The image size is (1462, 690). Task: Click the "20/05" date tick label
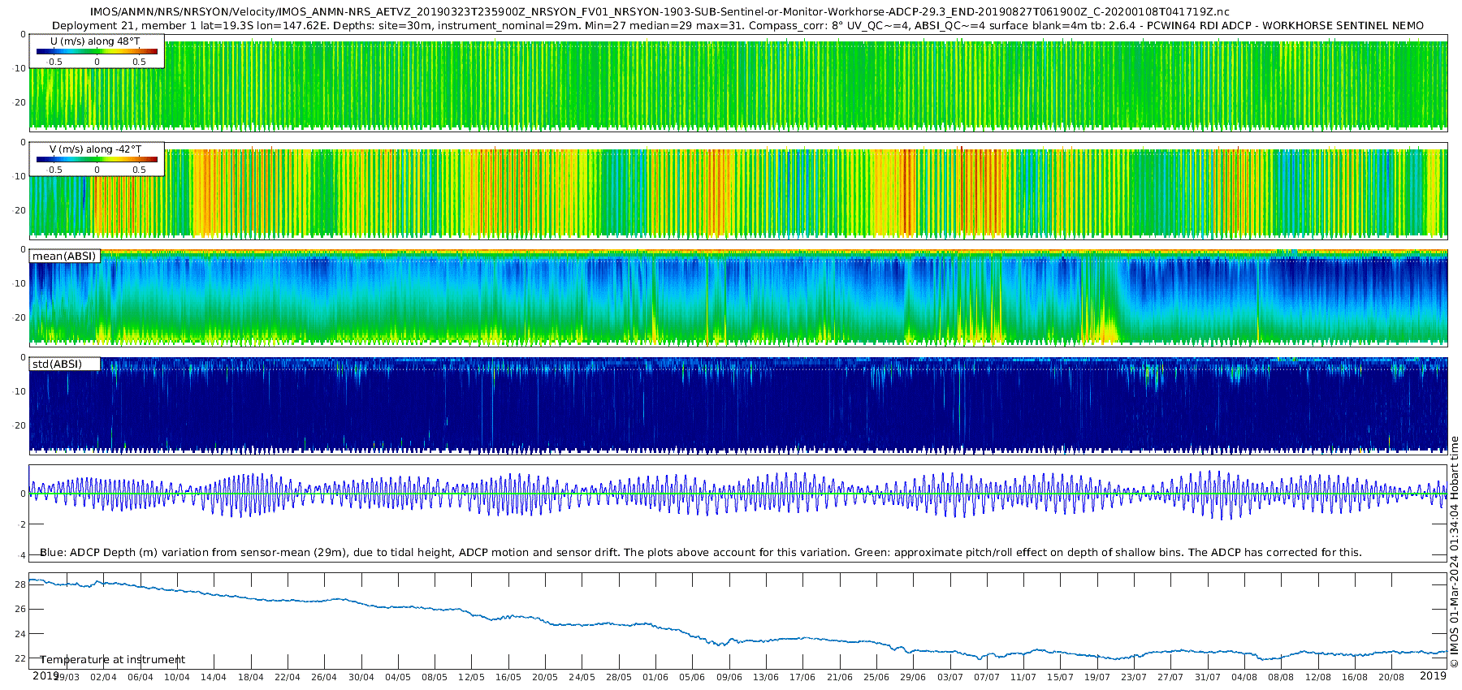(x=545, y=677)
